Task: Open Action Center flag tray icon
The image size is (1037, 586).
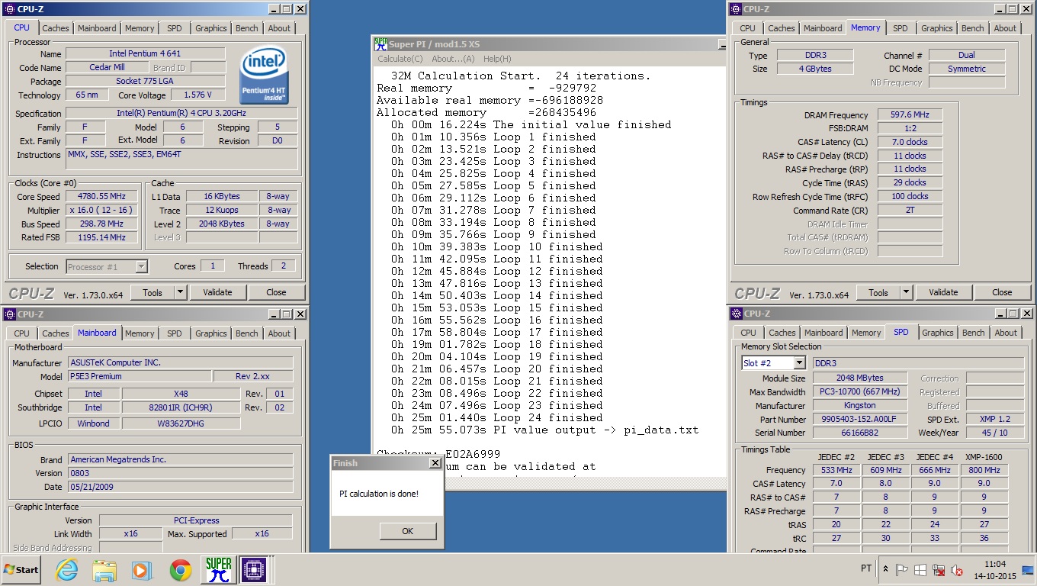Action: click(902, 569)
